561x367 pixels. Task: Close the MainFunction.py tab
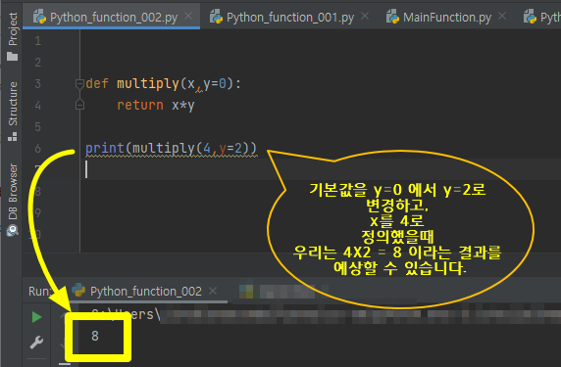[x=502, y=16]
